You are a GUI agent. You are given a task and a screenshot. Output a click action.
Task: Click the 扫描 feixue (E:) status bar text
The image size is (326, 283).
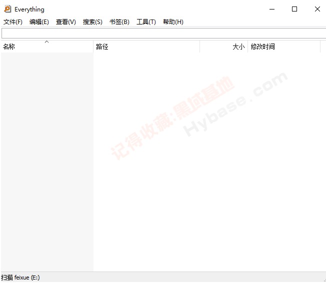20,277
